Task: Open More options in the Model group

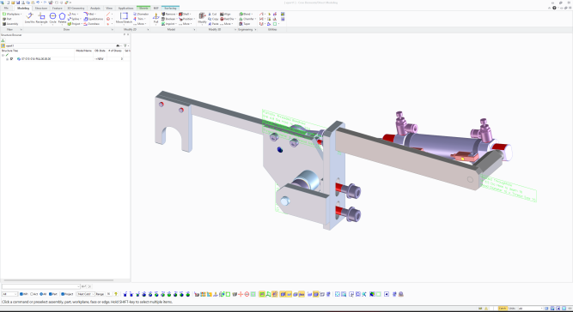Action: [x=186, y=24]
